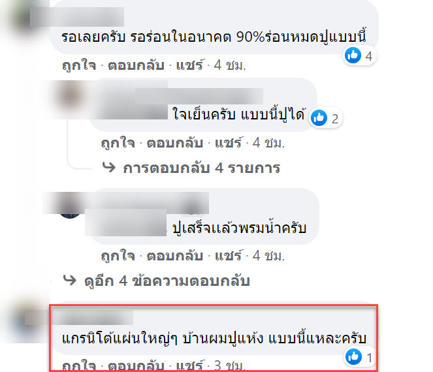Like the comment รอเลยครับ รอร่อนในอนาคต with ถูกใจ

79,66
